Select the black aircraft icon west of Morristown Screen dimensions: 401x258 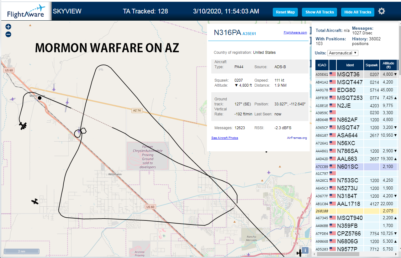(23, 126)
